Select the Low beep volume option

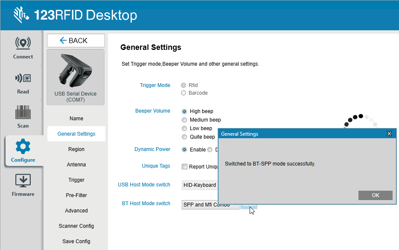pyautogui.click(x=184, y=128)
